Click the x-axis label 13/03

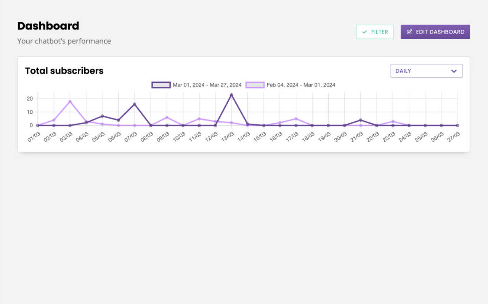coord(228,137)
